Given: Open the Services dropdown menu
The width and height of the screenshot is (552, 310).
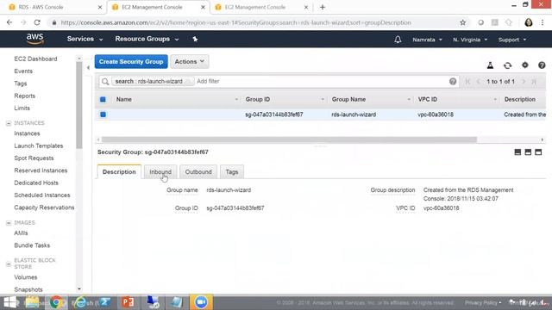Looking at the screenshot, I should click(x=85, y=39).
